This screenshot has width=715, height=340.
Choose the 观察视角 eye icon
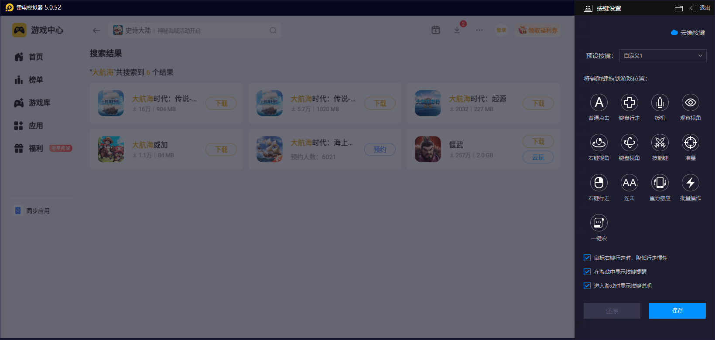(691, 102)
